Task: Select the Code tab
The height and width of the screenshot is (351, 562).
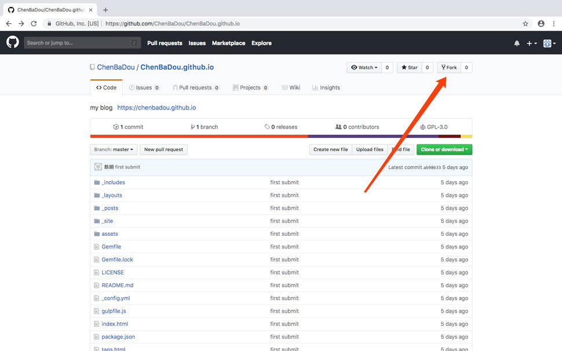Action: tap(107, 87)
